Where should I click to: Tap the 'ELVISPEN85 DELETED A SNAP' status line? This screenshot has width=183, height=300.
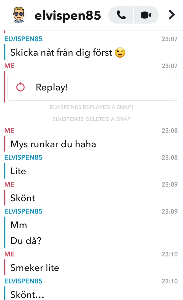tap(91, 119)
